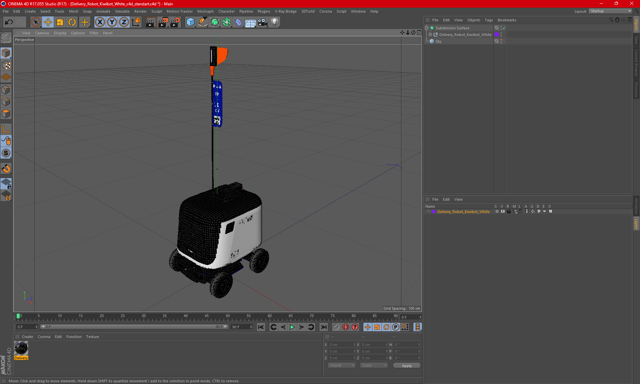Viewport: 640px width, 384px height.
Task: Play animation forward
Action: [292, 327]
